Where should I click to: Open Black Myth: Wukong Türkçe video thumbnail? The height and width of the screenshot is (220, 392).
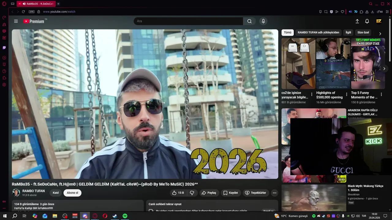tap(314, 198)
